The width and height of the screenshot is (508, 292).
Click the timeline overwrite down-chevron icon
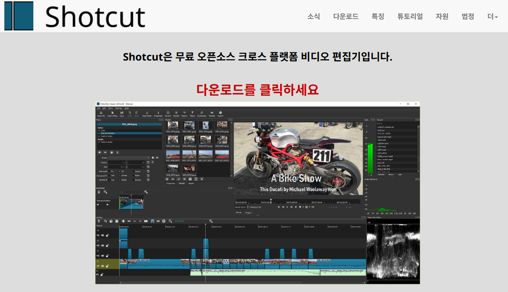click(140, 221)
